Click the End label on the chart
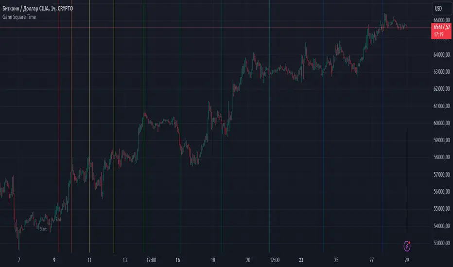This screenshot has height=267, width=453. (58, 220)
